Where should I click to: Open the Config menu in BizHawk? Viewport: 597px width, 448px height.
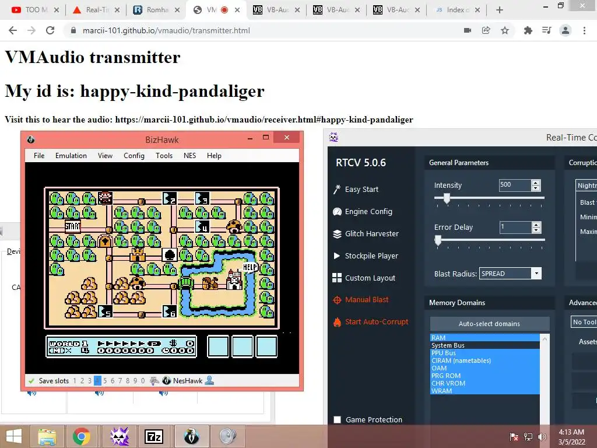click(x=134, y=155)
